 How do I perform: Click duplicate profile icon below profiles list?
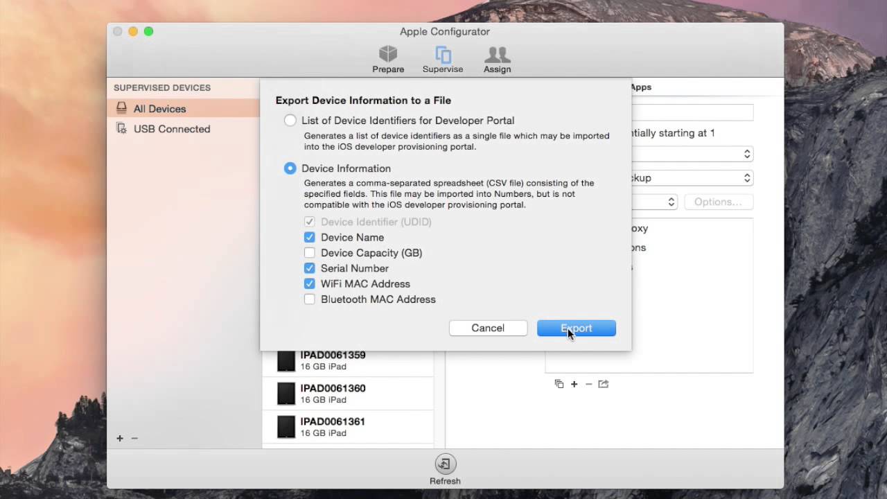coord(559,384)
